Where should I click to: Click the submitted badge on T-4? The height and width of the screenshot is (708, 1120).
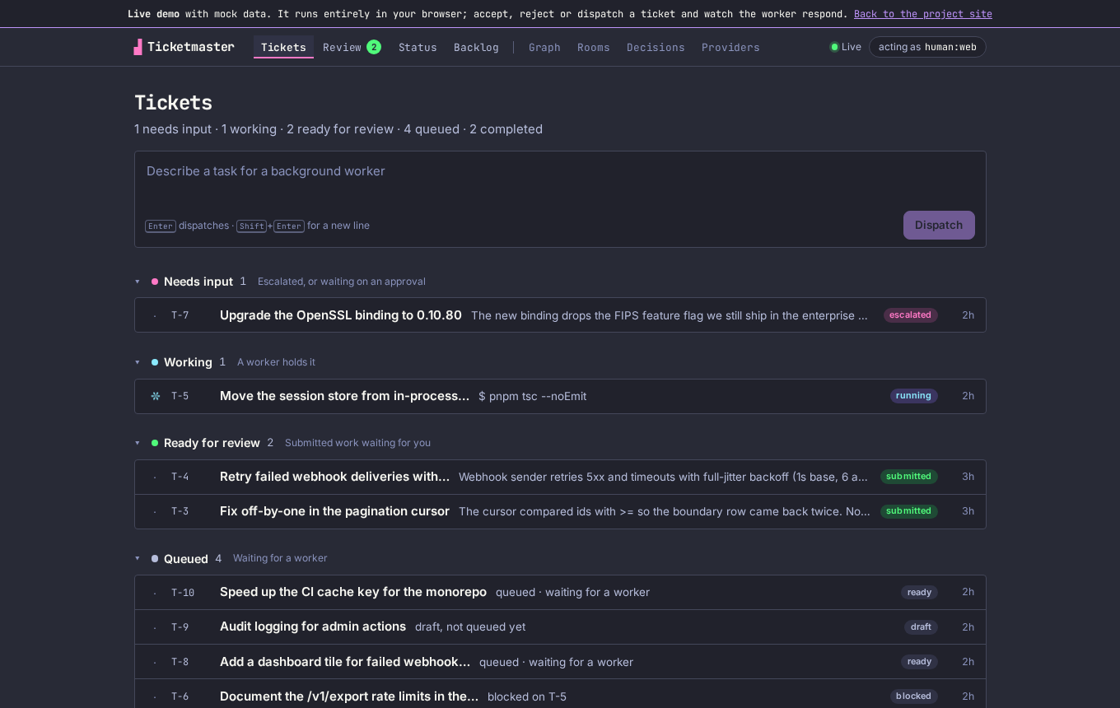[909, 477]
